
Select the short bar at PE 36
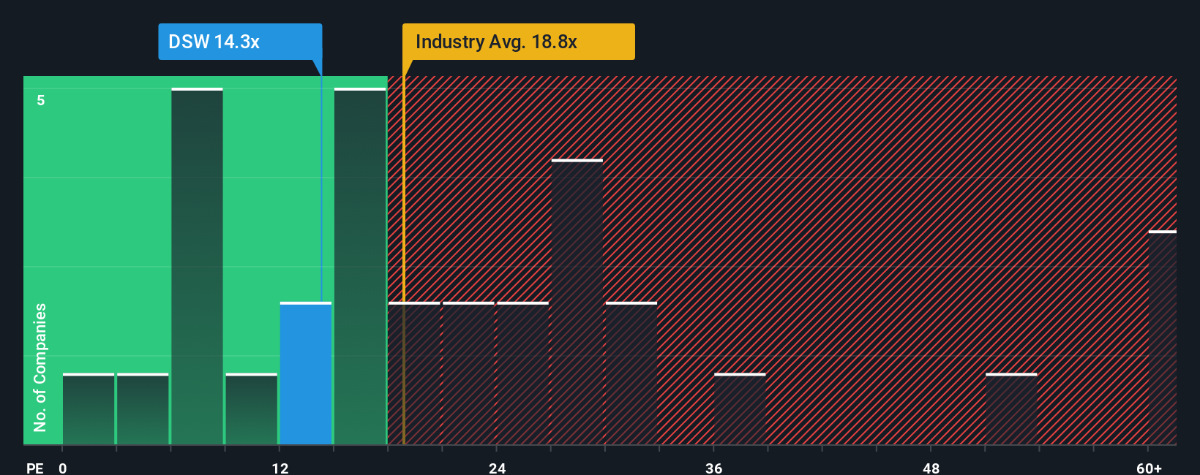(x=740, y=409)
